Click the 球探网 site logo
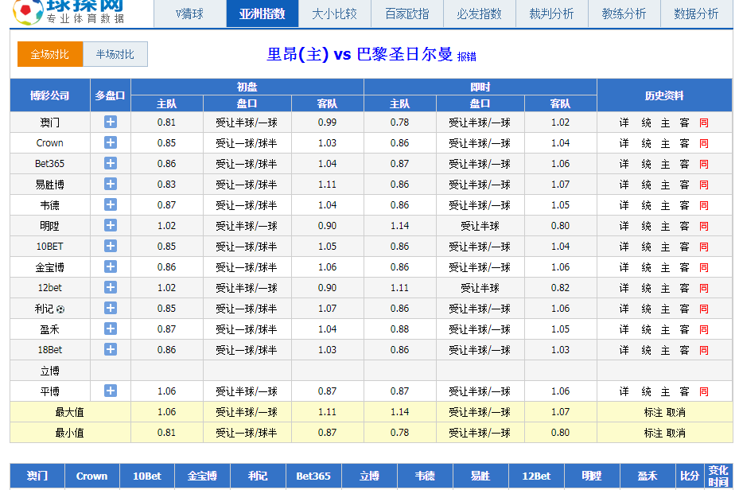 [x=69, y=12]
